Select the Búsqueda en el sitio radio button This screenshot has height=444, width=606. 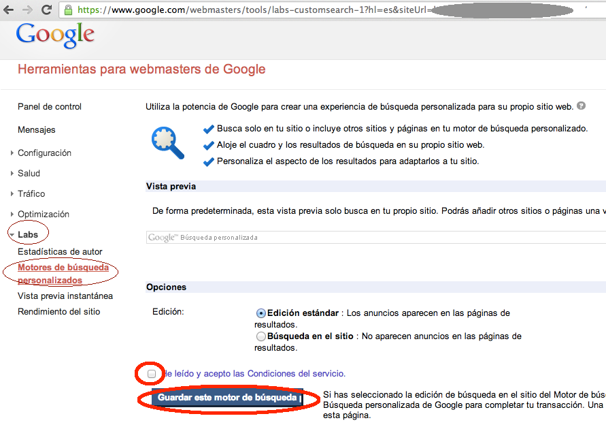[261, 336]
